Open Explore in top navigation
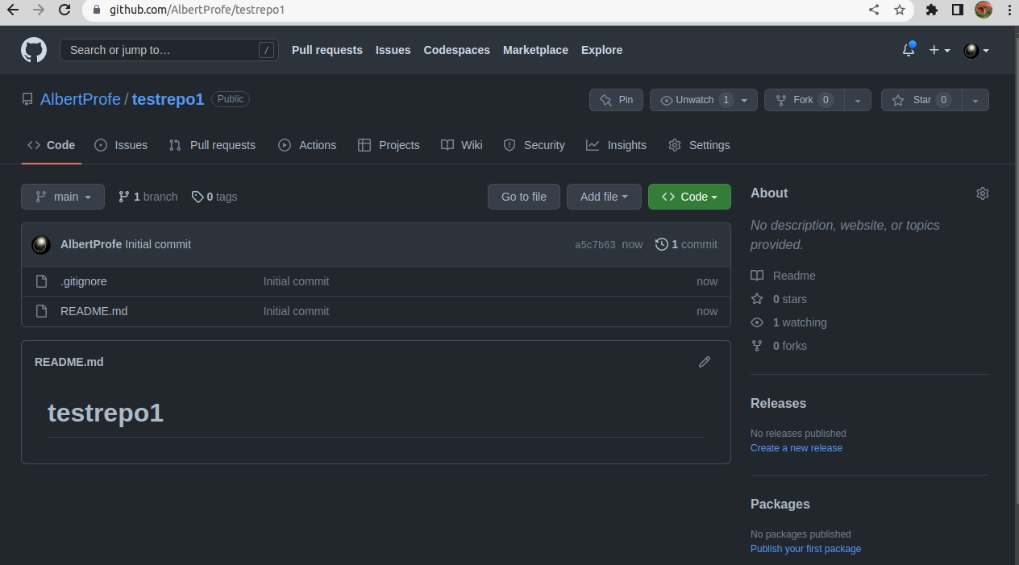 coord(601,50)
